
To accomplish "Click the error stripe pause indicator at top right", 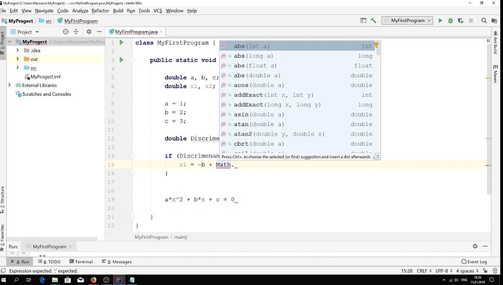I will (488, 41).
